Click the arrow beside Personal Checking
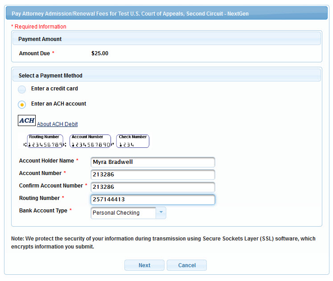The image size is (333, 281). point(160,213)
